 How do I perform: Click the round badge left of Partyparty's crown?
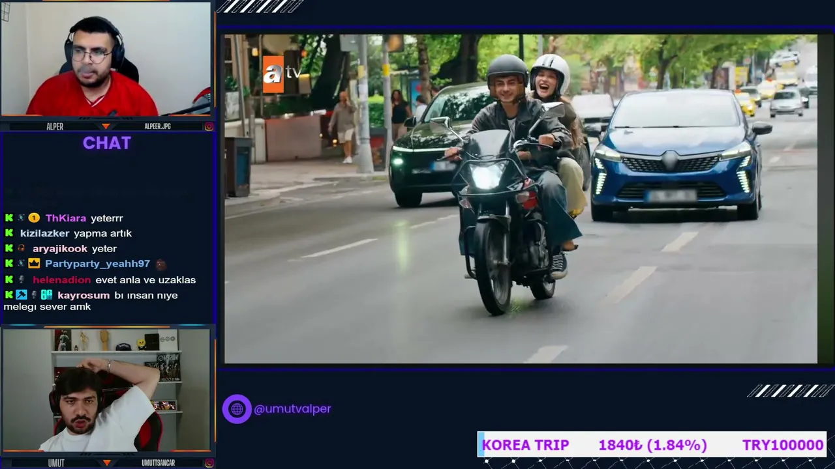pos(21,264)
